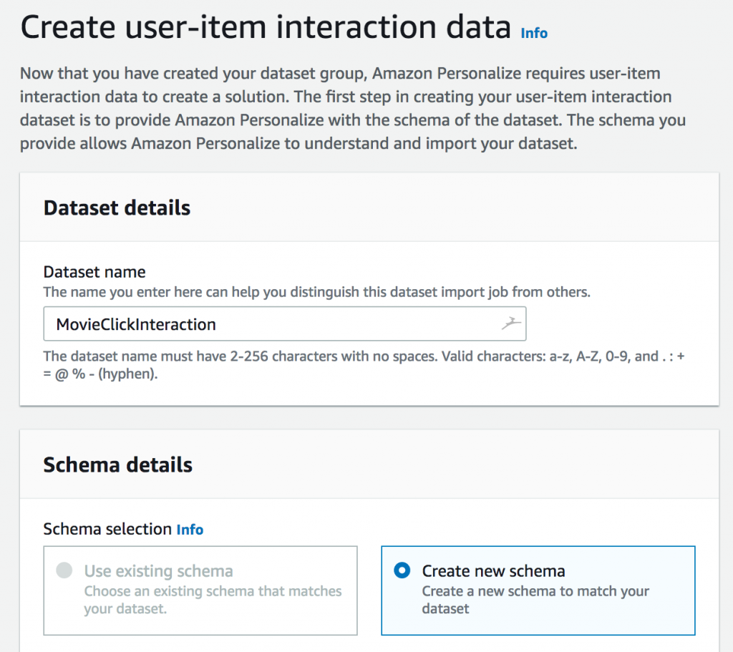Click the Info link beside the page title
This screenshot has height=652, width=733.
pos(534,33)
